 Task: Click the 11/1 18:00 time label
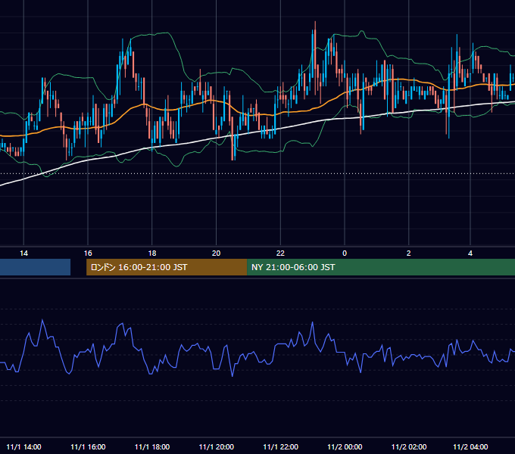click(152, 446)
